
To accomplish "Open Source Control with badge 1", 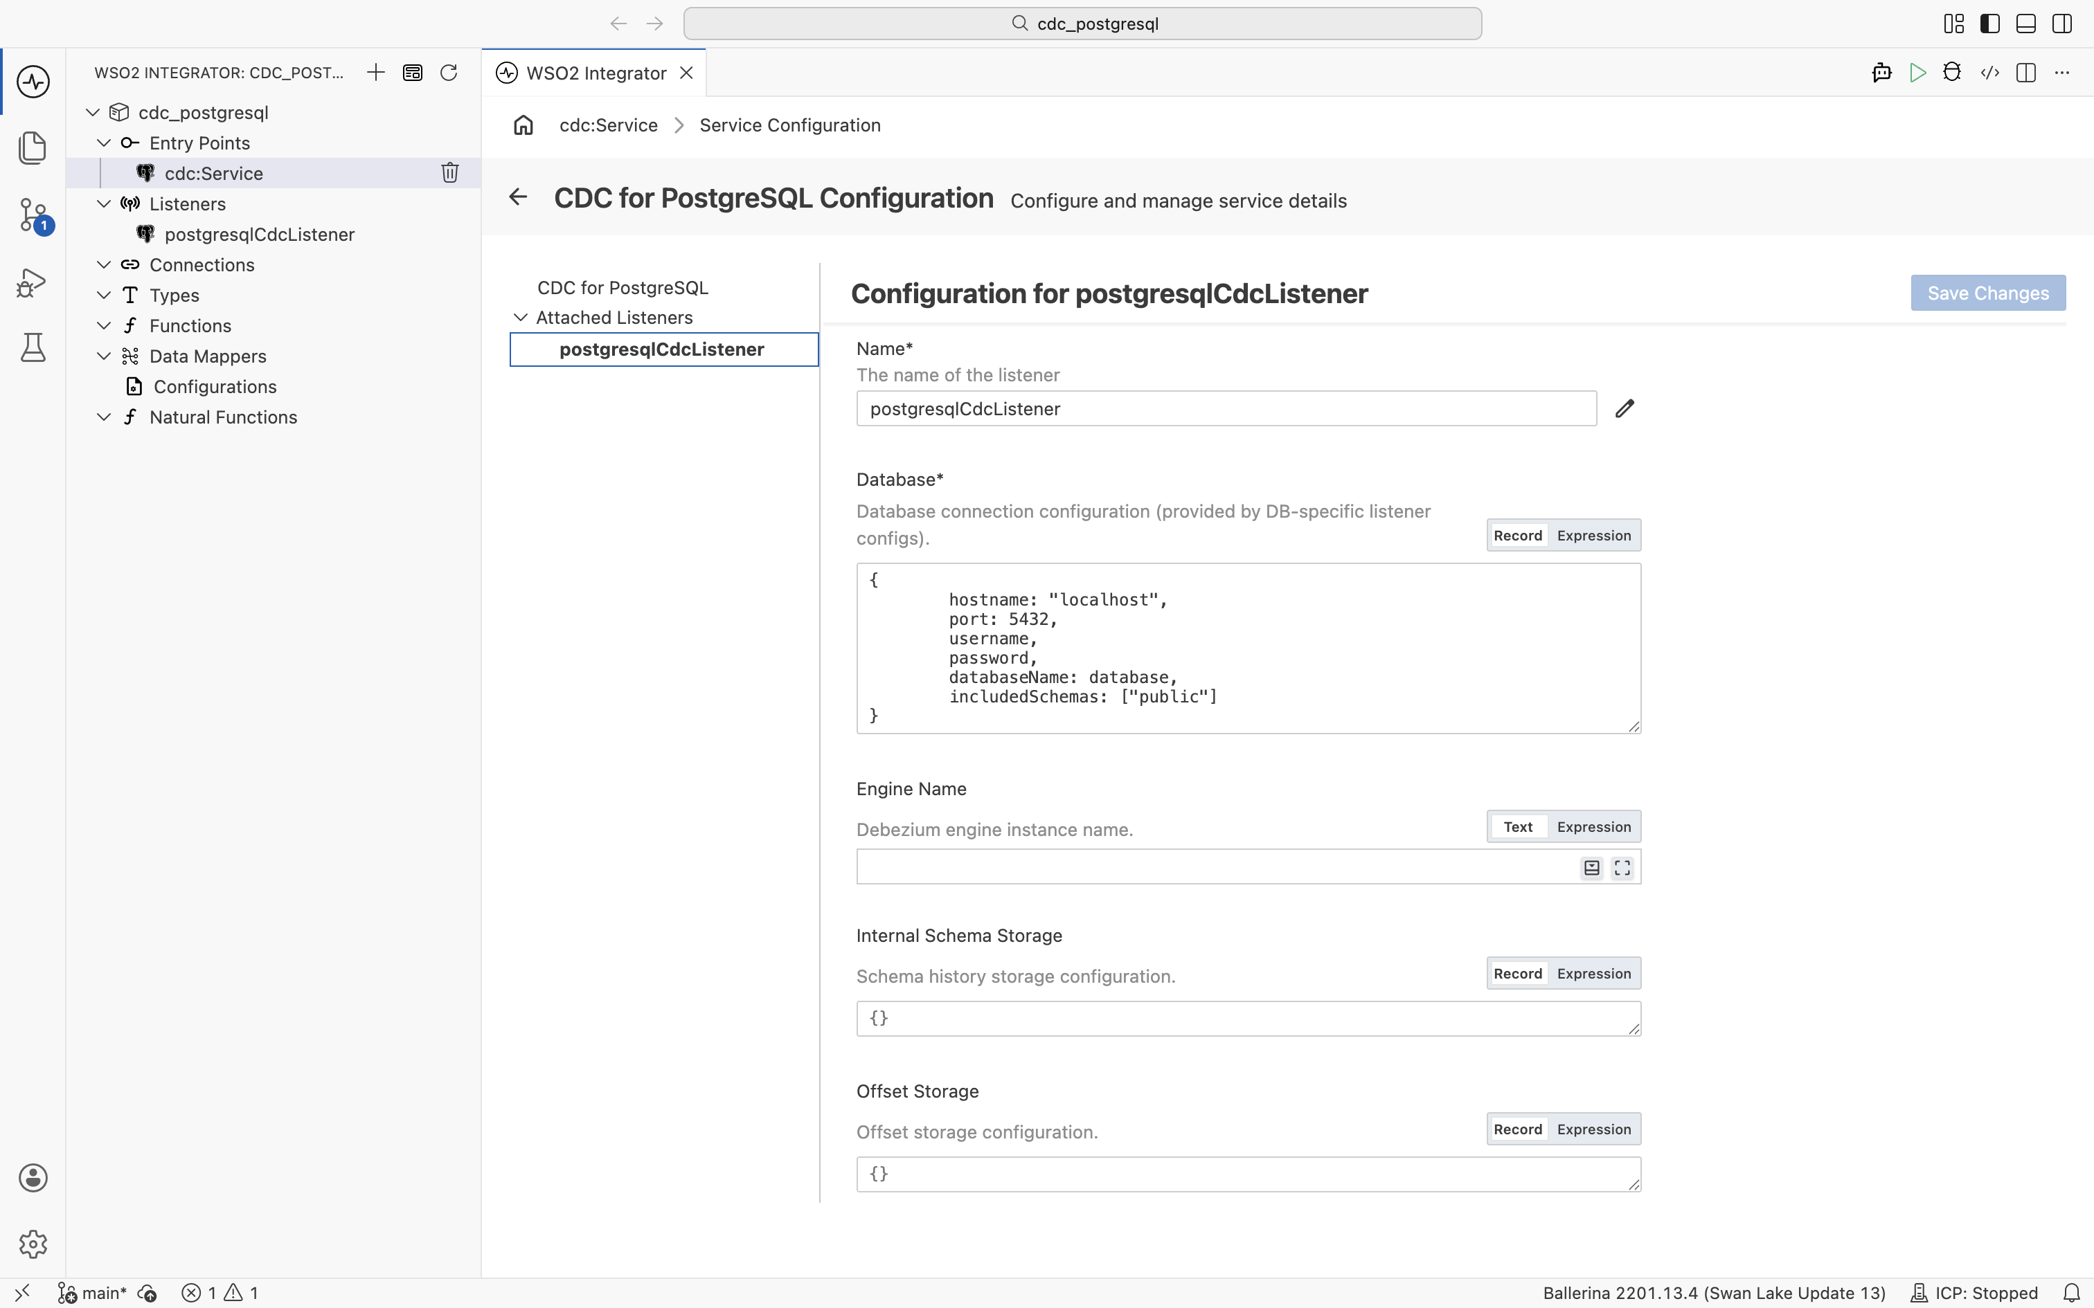I will point(33,215).
